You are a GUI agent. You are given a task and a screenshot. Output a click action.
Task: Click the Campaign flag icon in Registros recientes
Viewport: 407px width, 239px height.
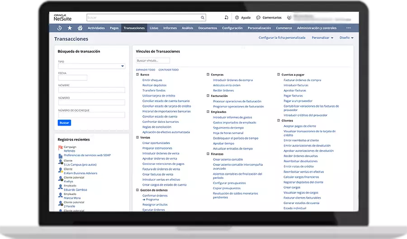(x=61, y=148)
